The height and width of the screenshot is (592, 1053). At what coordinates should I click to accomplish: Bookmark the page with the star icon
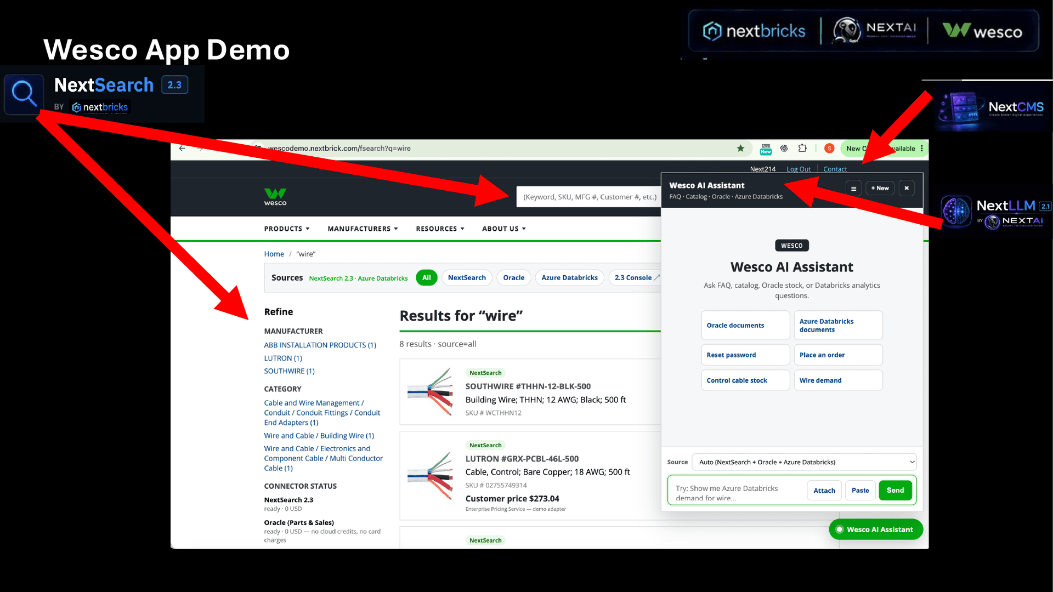click(x=740, y=148)
